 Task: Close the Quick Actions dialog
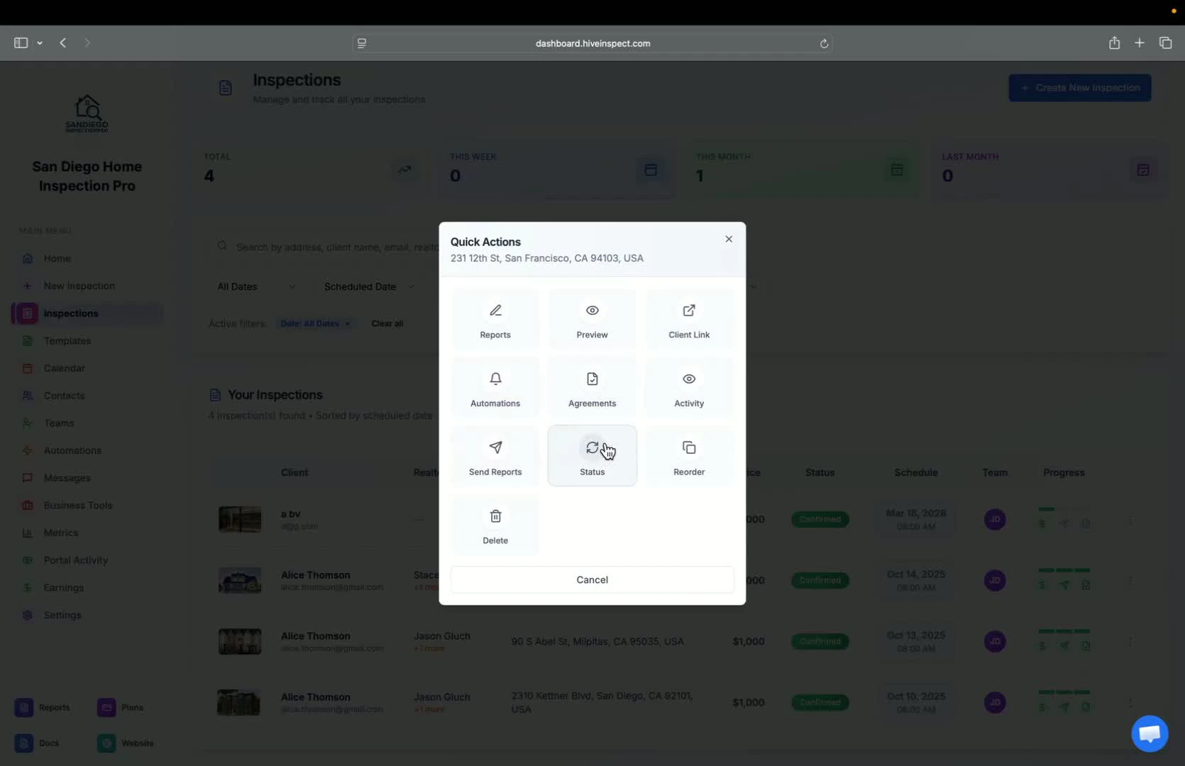[729, 239]
